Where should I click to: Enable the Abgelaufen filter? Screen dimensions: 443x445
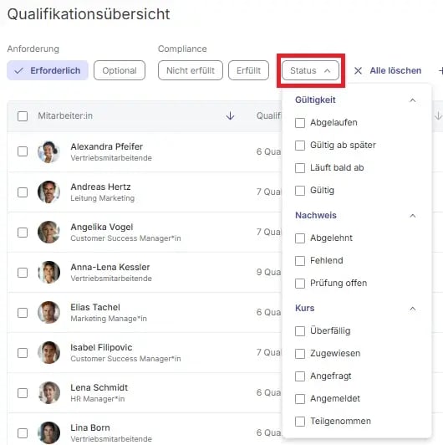coord(300,123)
